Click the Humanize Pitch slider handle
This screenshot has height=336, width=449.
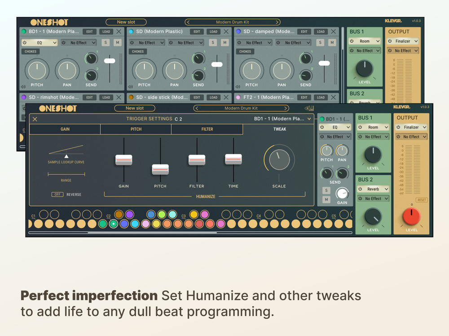coord(160,169)
